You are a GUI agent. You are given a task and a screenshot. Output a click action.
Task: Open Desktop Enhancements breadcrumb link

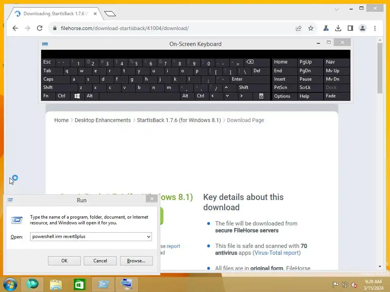pos(103,120)
